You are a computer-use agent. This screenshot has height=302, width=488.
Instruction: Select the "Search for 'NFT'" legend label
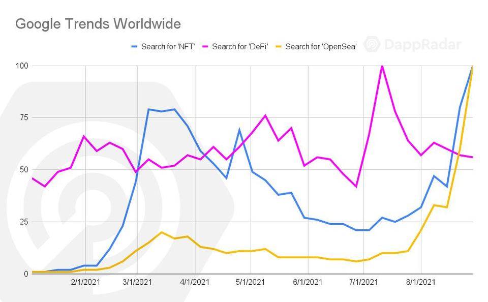tap(168, 47)
